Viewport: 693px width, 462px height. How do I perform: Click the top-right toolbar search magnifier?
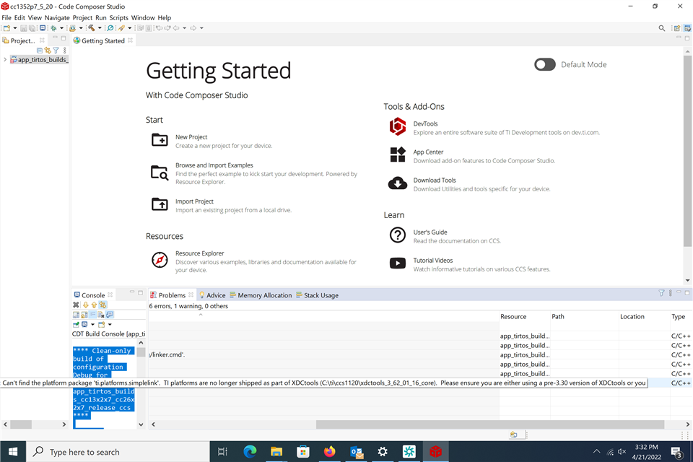pyautogui.click(x=662, y=28)
